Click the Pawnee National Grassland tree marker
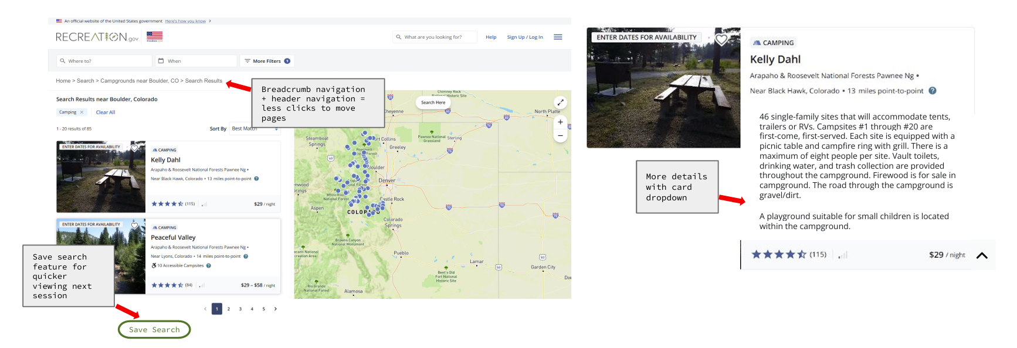Viewport: 1017px width, 348px height. [x=432, y=132]
